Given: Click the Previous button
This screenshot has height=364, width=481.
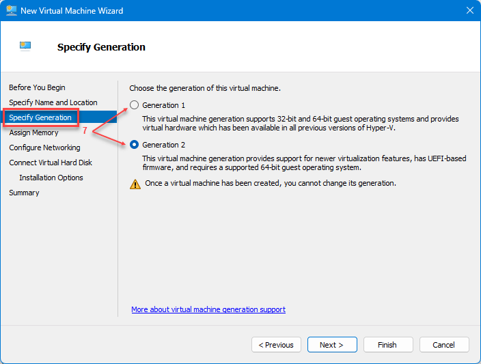Looking at the screenshot, I should point(276,345).
